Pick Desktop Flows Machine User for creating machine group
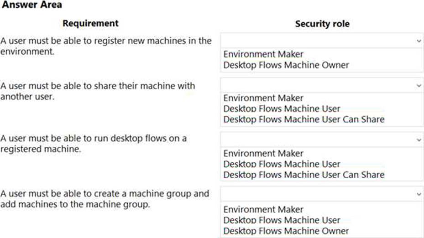Screen dimensions: 424x238 [282, 220]
